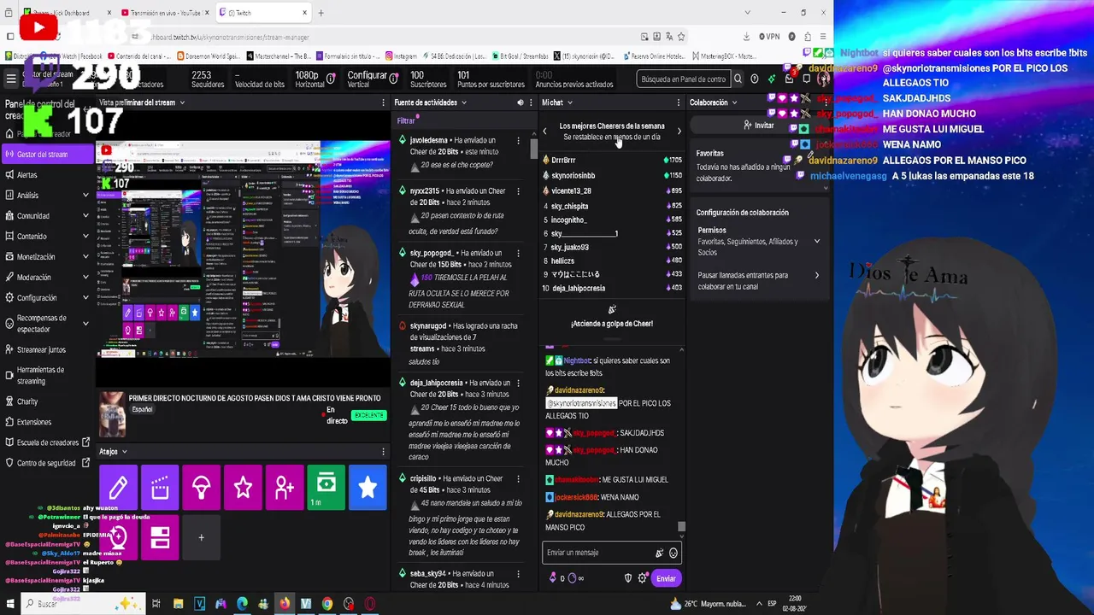Open Charity in sidebar
The height and width of the screenshot is (615, 1094).
click(x=47, y=401)
